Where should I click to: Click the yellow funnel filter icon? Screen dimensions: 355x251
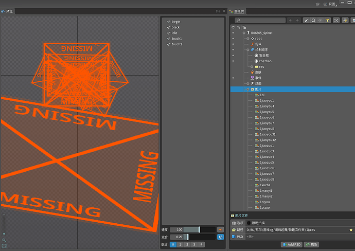327,20
